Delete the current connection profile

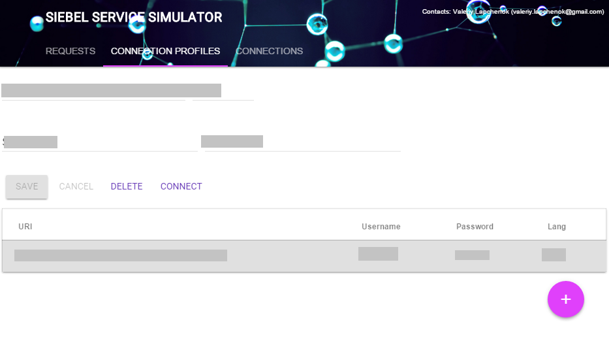point(127,187)
